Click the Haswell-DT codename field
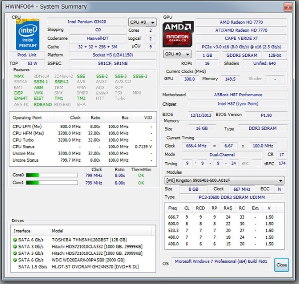 point(98,38)
